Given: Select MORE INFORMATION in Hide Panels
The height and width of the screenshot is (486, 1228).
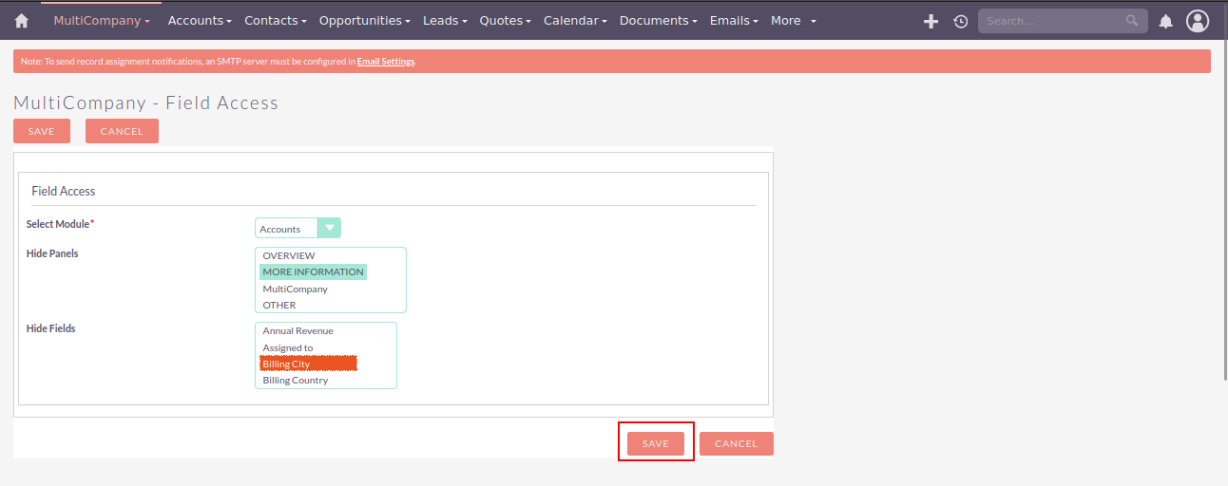Looking at the screenshot, I should (313, 271).
